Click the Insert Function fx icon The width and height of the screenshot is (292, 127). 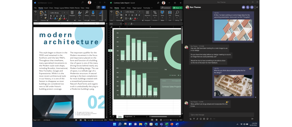coord(131,24)
